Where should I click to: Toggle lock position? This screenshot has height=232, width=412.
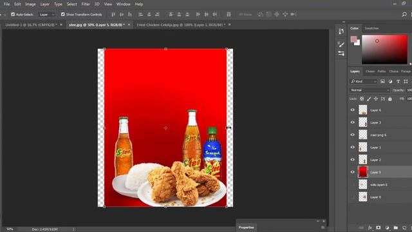376,99
